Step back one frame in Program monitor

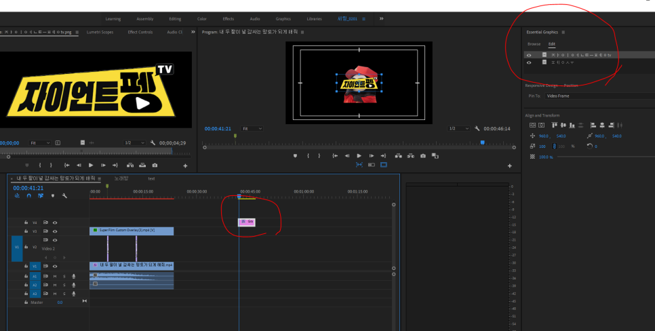(x=346, y=155)
